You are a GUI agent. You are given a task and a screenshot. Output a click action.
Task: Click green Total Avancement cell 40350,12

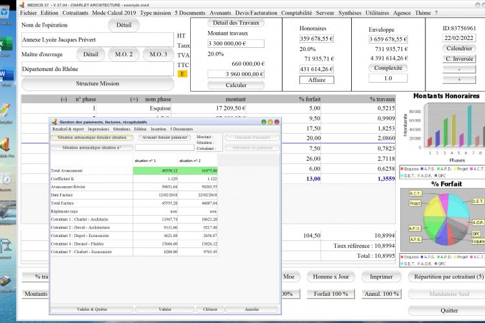[x=155, y=171]
